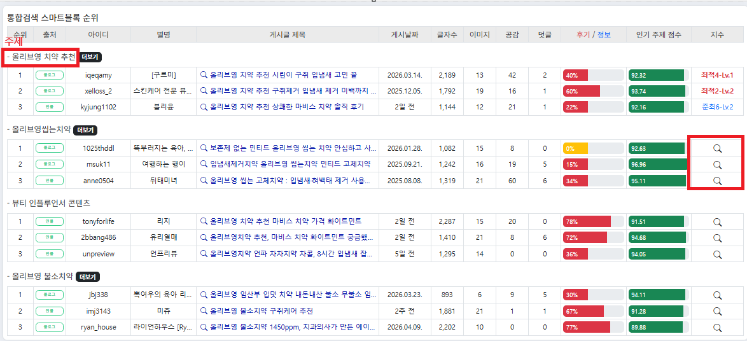This screenshot has width=747, height=341.
Task: Open index lookup magnifier for imj3143 row
Action: [x=717, y=311]
